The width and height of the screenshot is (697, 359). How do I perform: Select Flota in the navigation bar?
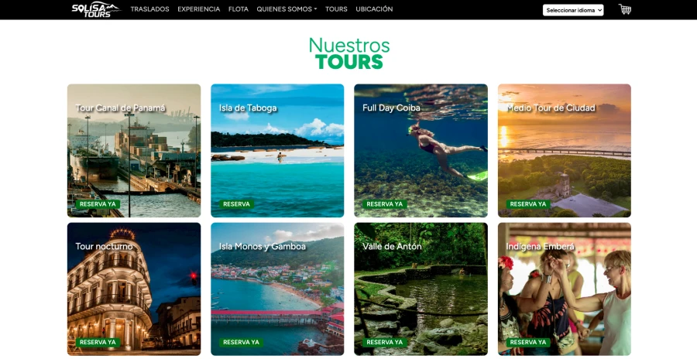coord(239,9)
